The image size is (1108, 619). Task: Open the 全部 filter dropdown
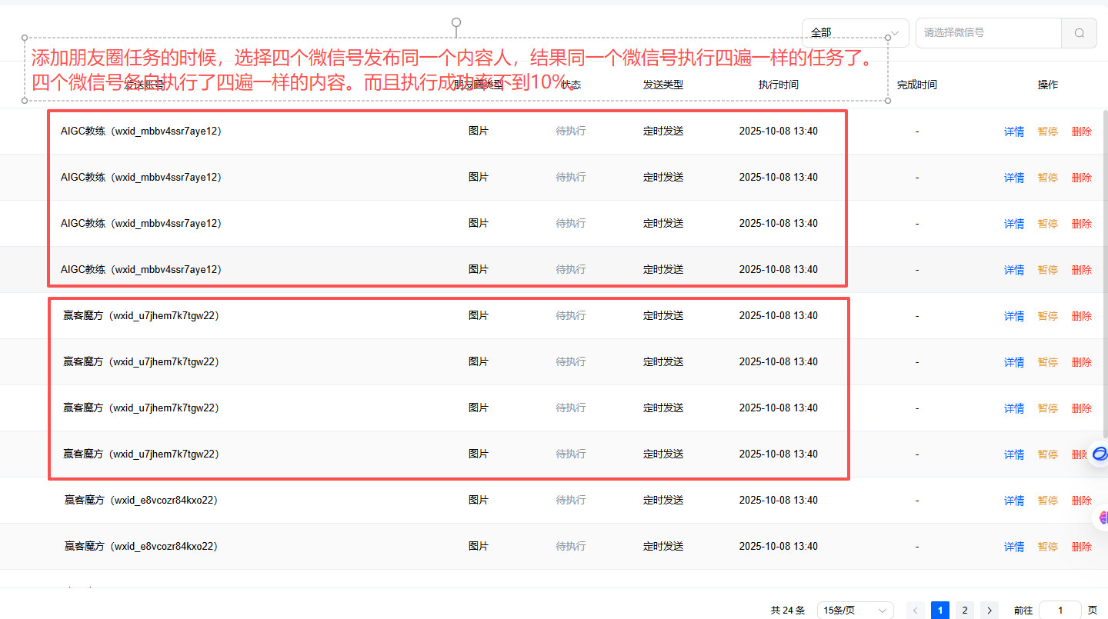pos(854,32)
